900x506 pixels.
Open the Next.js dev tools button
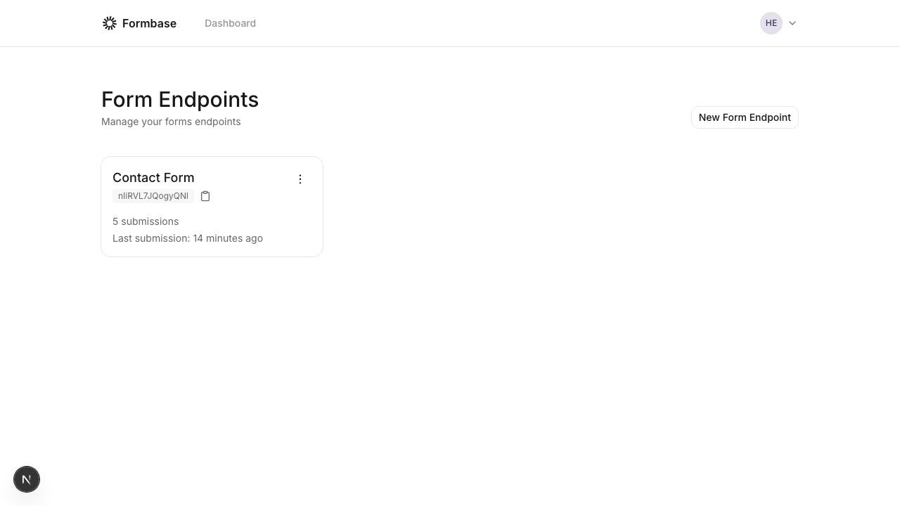27,479
